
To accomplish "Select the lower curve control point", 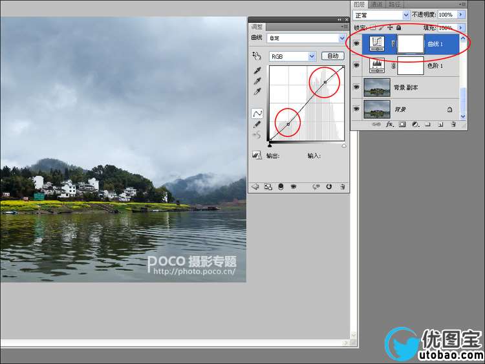I will point(288,124).
